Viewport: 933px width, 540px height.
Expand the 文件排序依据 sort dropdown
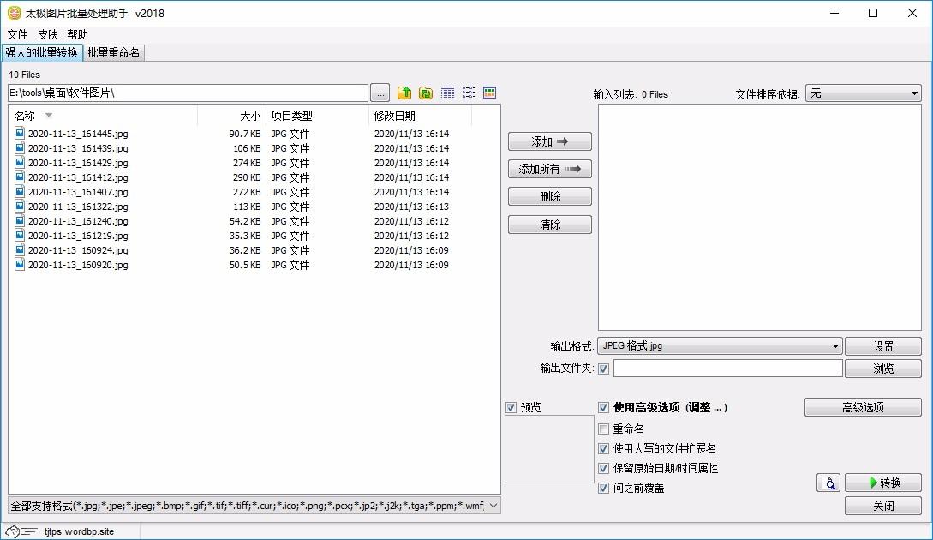click(863, 93)
